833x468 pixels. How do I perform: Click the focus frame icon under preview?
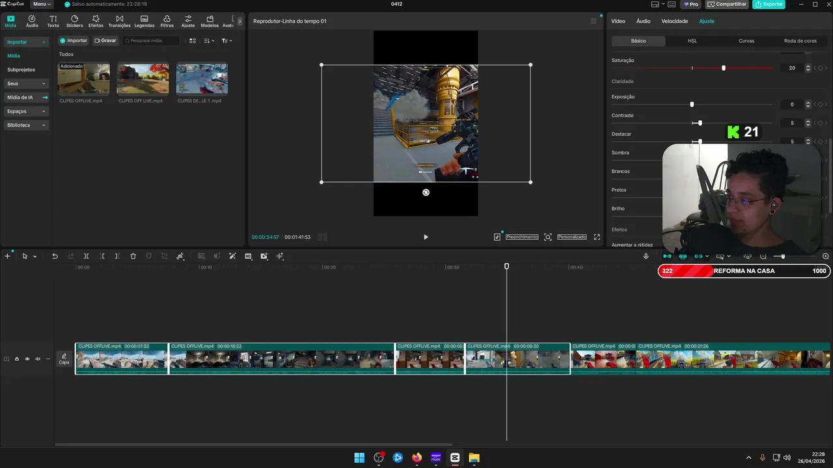click(548, 237)
